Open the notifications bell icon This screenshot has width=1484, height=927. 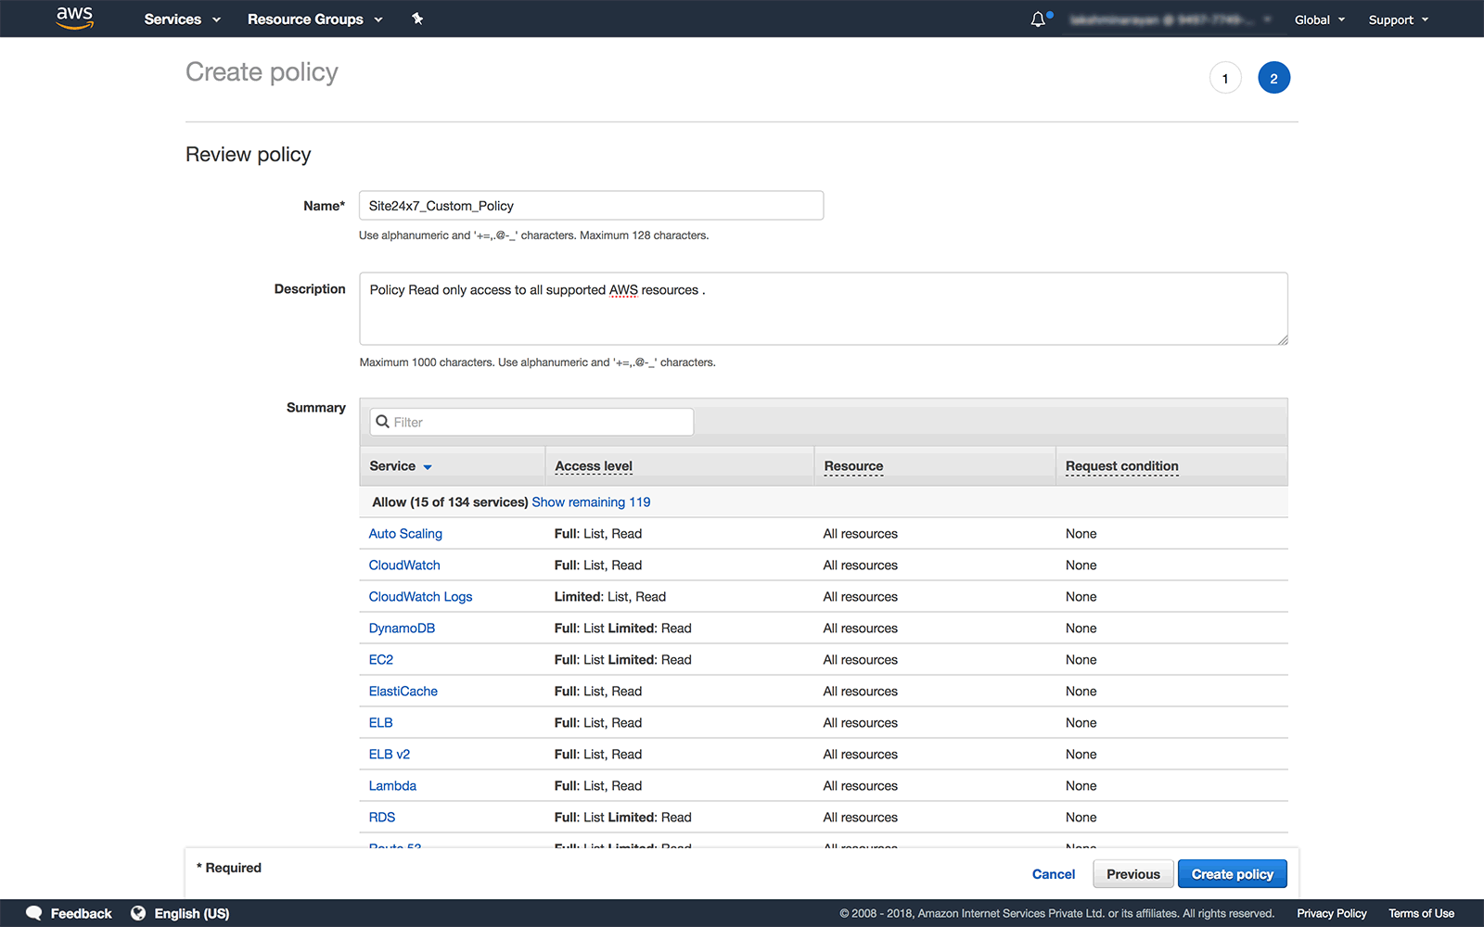(1038, 19)
